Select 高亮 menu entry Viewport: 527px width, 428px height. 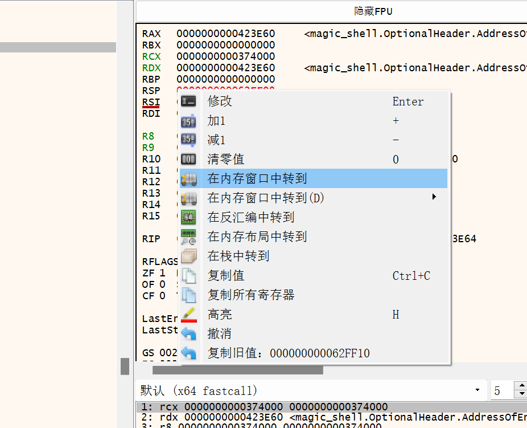[x=313, y=314]
